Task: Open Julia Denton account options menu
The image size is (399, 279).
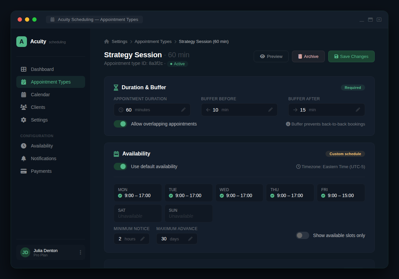Action: 80,252
